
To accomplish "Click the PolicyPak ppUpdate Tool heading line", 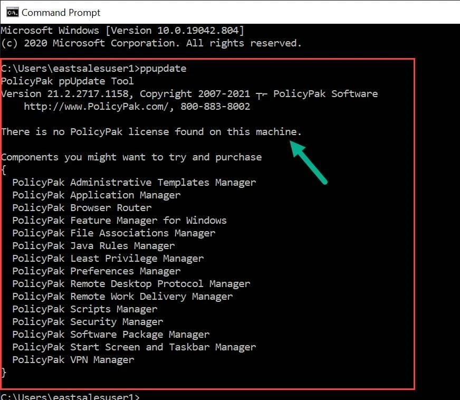I will 68,81.
